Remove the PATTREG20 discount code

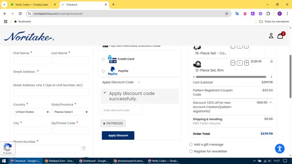tap(104, 123)
